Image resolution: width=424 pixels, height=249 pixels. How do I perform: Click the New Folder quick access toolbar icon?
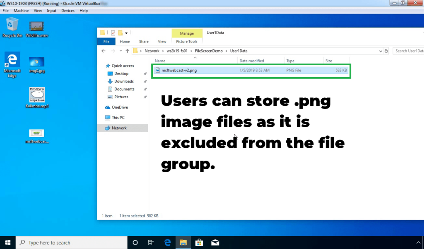pyautogui.click(x=120, y=33)
